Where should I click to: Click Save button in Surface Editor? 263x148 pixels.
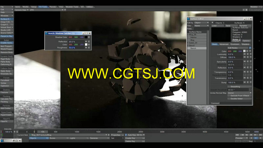pos(231,26)
